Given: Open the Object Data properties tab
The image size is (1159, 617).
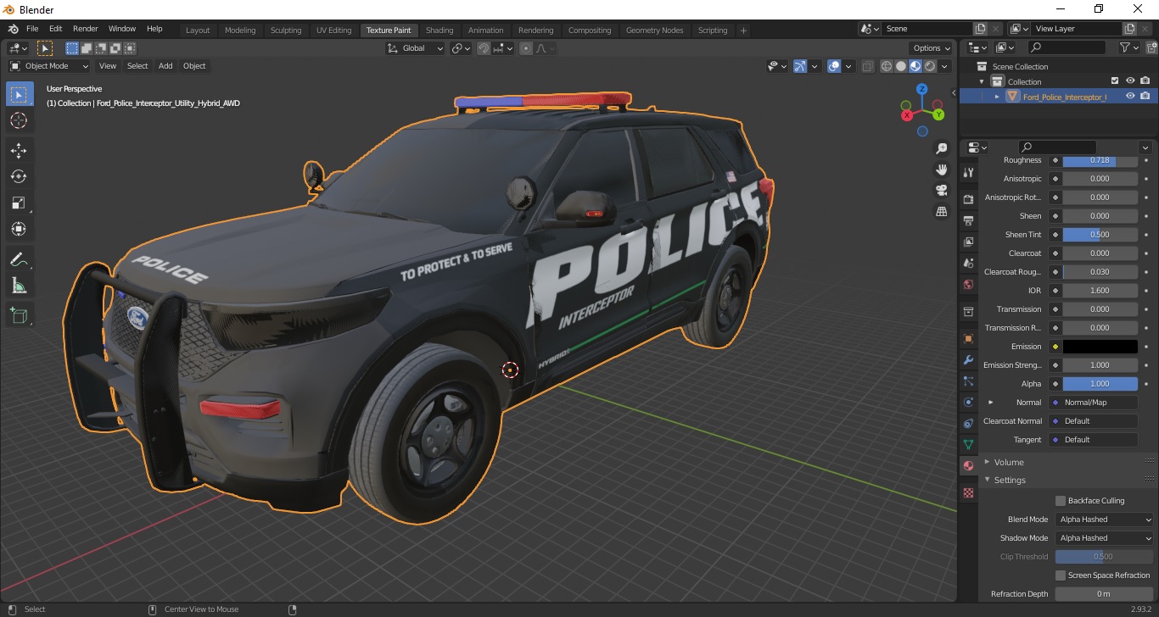Looking at the screenshot, I should click(x=968, y=444).
